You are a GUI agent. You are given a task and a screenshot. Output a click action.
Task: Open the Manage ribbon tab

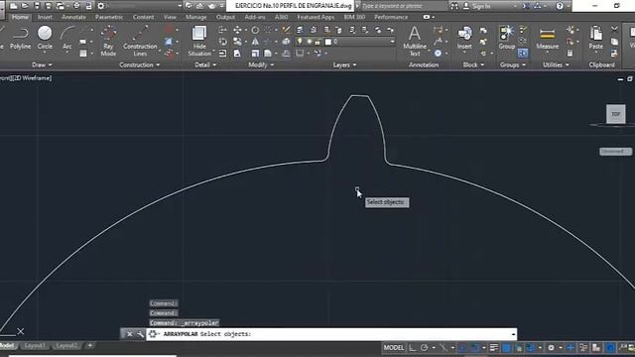pos(196,17)
